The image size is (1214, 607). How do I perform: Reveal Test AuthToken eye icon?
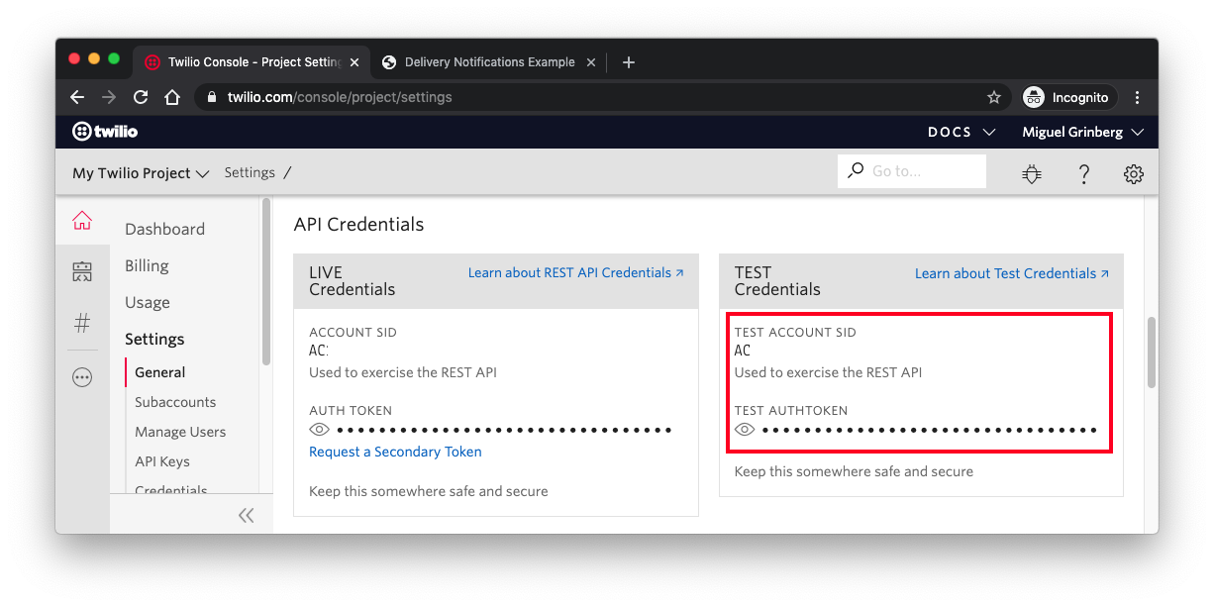(745, 430)
